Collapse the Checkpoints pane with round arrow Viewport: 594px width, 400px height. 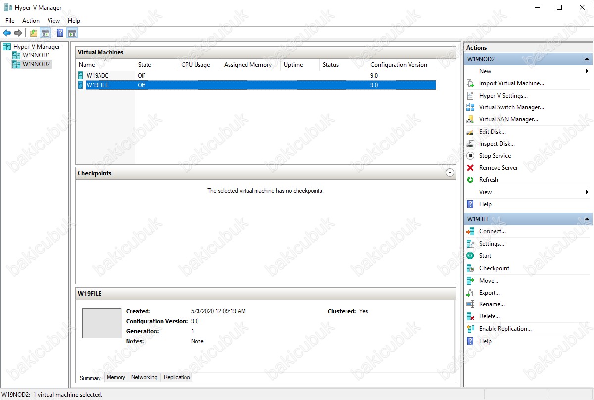click(450, 173)
